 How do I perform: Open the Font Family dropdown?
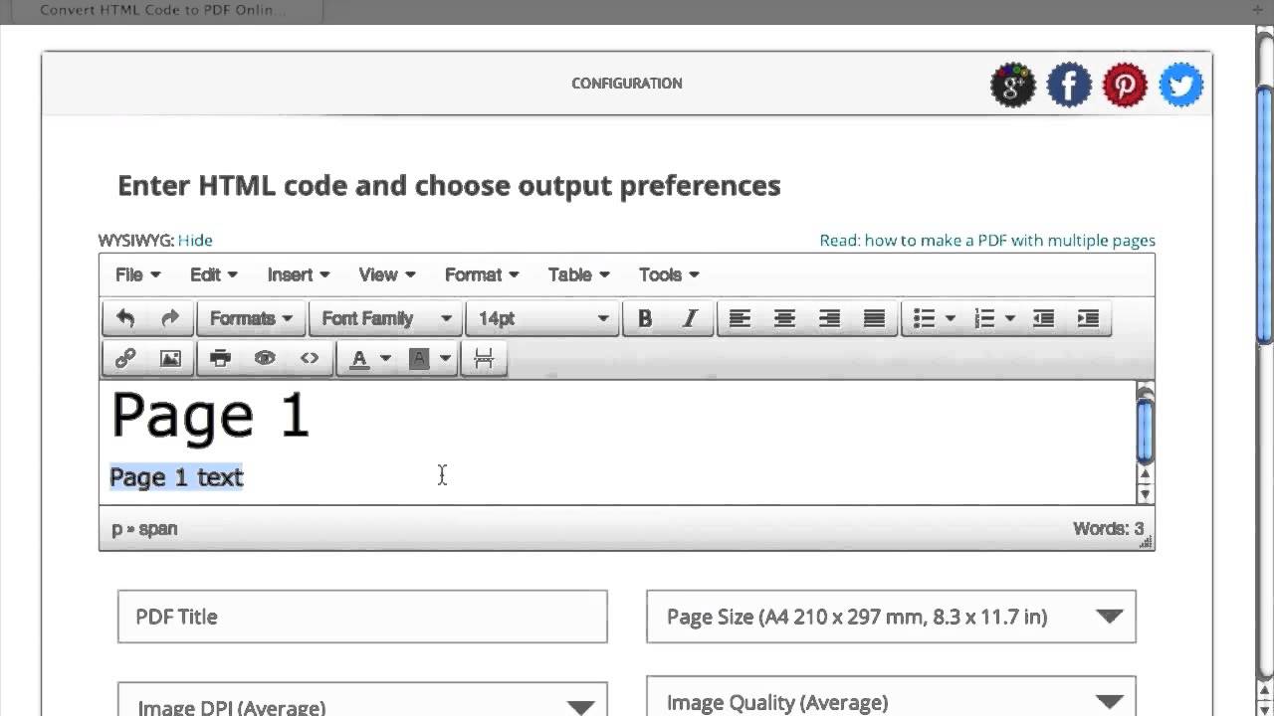(x=386, y=318)
